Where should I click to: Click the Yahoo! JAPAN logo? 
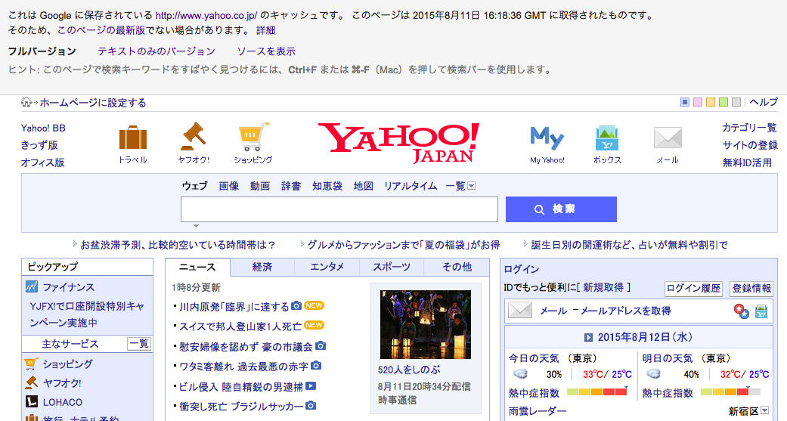(398, 144)
